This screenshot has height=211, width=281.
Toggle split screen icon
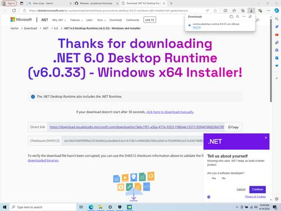225,11
